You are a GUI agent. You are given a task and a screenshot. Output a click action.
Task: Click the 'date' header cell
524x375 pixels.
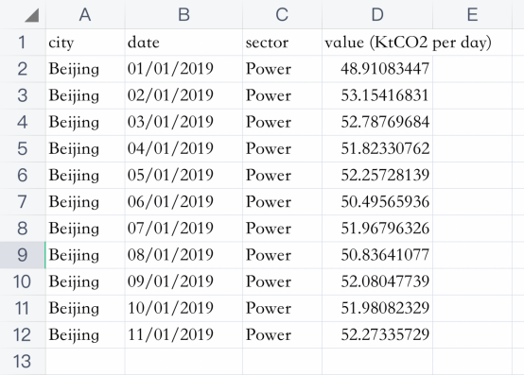pyautogui.click(x=183, y=43)
